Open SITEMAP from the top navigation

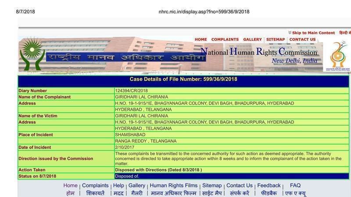click(x=276, y=39)
